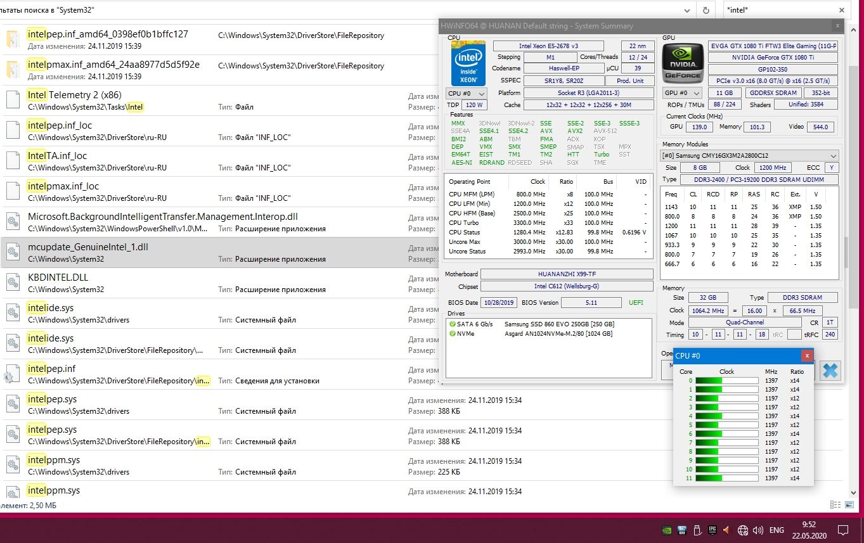864x543 pixels.
Task: Close System Summary with the large blue X
Action: [830, 370]
